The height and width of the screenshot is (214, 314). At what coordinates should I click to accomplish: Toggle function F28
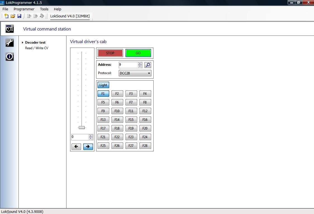pos(145,146)
